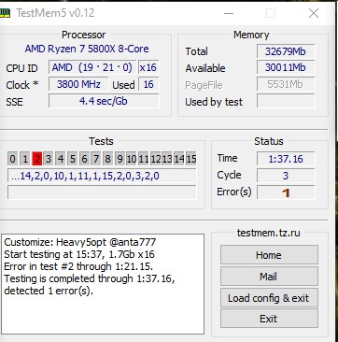The width and height of the screenshot is (338, 342).
Task: Click the PageFile 5531Mb field
Action: pos(286,84)
